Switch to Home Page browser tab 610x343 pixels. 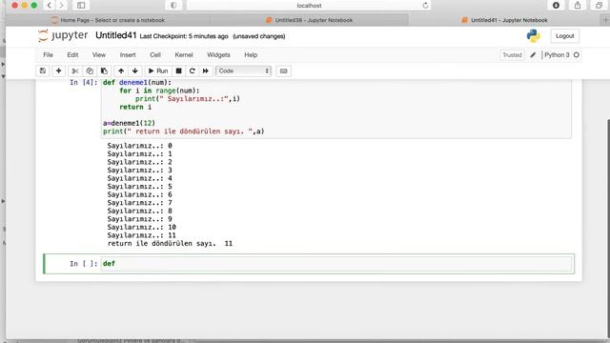tap(108, 20)
